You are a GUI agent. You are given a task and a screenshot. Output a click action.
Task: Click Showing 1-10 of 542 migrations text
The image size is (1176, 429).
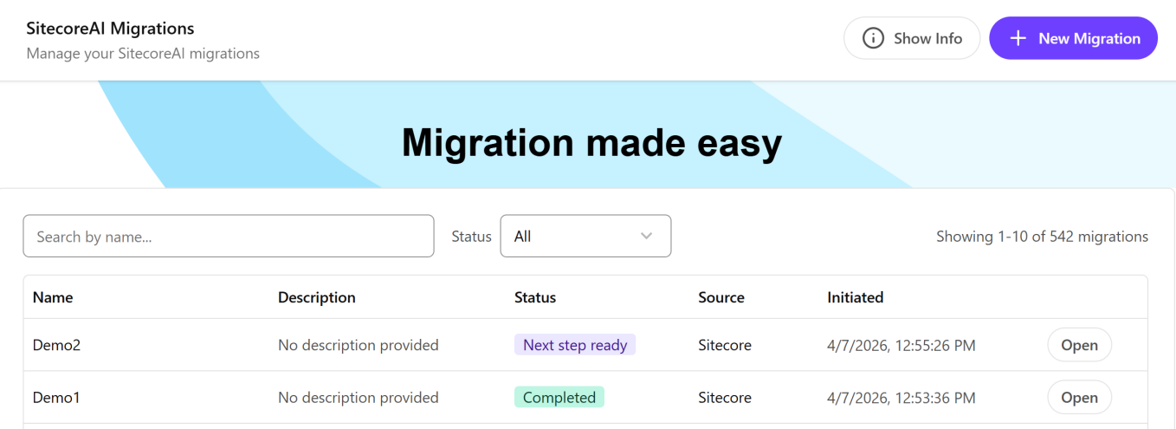click(x=1043, y=237)
